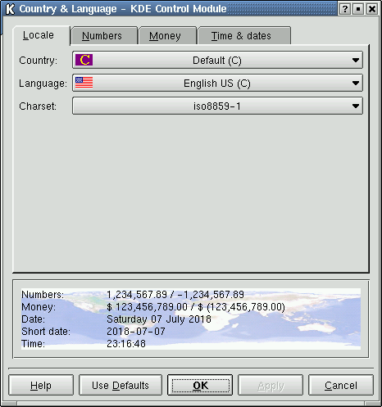The height and width of the screenshot is (407, 382).
Task: Click the date text Saturday 07 July 2018
Action: (x=159, y=319)
